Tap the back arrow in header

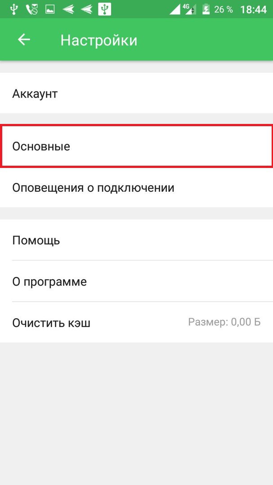(x=23, y=40)
